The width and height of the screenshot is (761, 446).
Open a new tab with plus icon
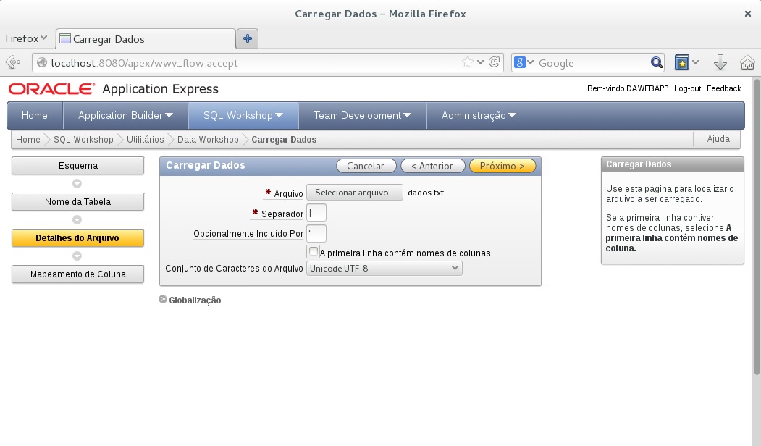pos(248,39)
